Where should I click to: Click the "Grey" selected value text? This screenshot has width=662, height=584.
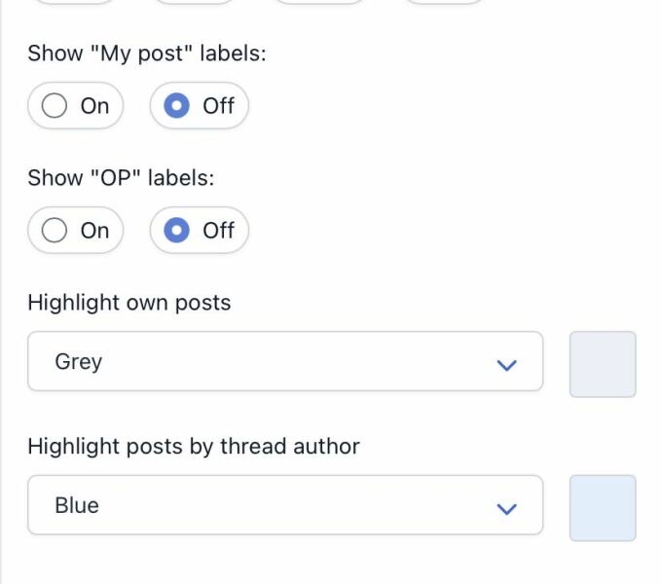[x=79, y=362]
